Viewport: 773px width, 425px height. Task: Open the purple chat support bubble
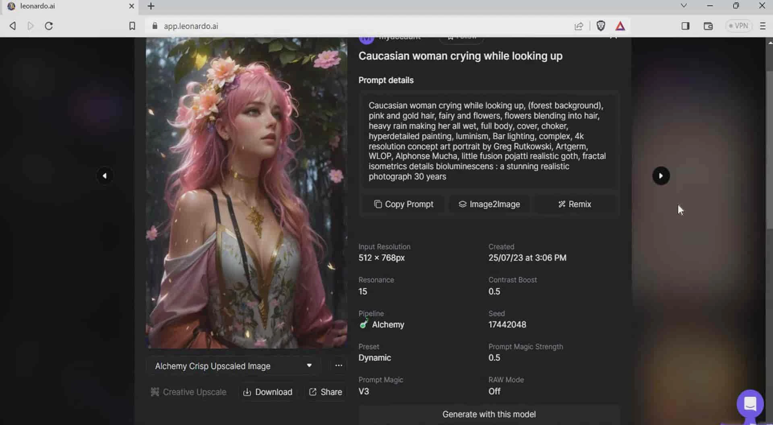click(x=750, y=403)
